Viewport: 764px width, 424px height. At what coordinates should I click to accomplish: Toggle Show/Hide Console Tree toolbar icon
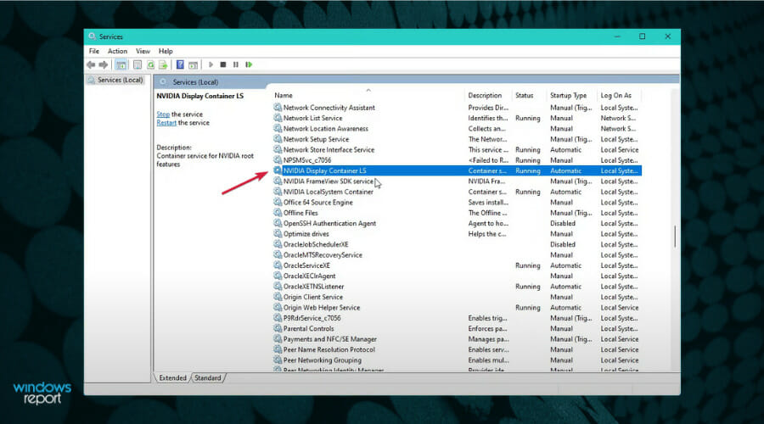[121, 64]
